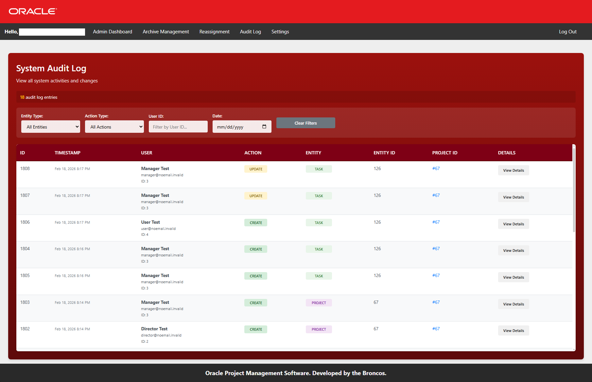Navigate to Reassignment
The height and width of the screenshot is (382, 592).
point(215,32)
